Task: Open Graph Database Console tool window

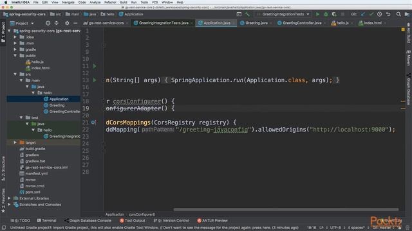Action: coord(88,221)
